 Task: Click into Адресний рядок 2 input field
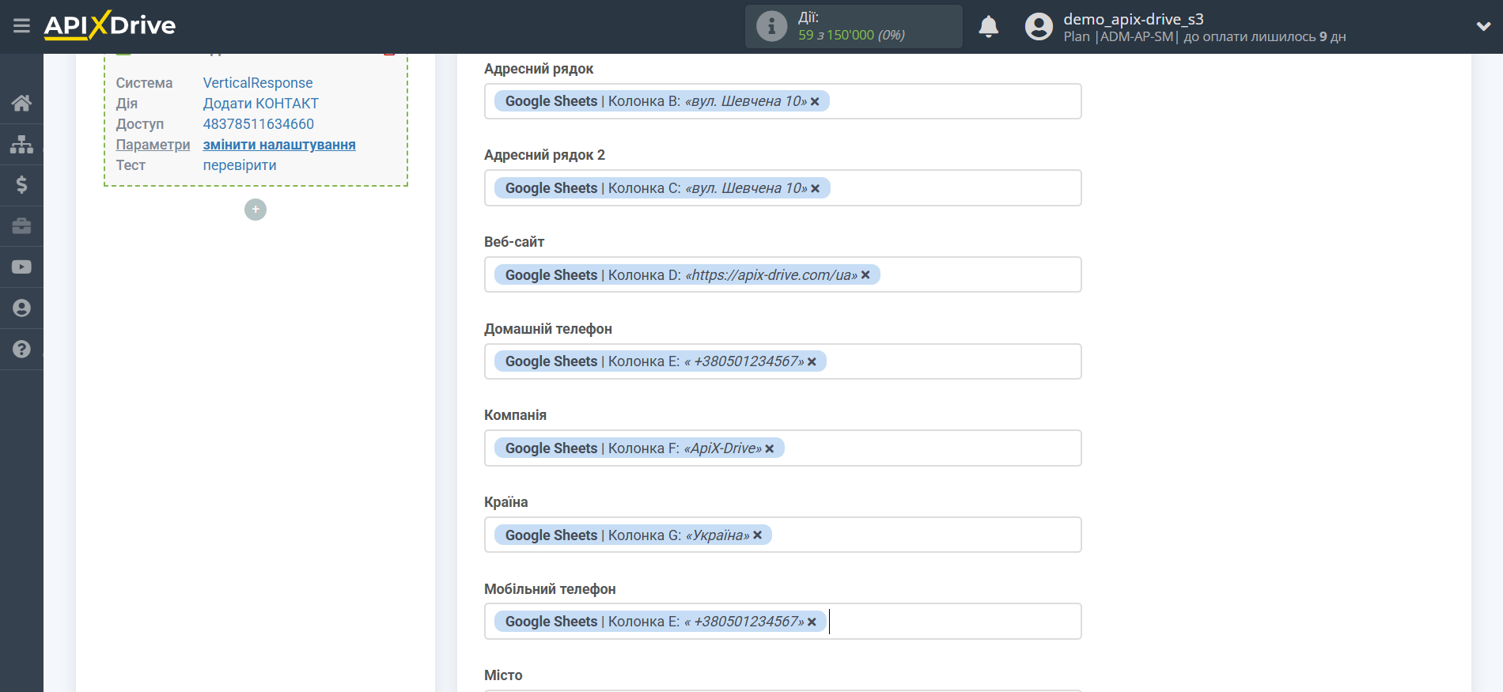pos(782,188)
